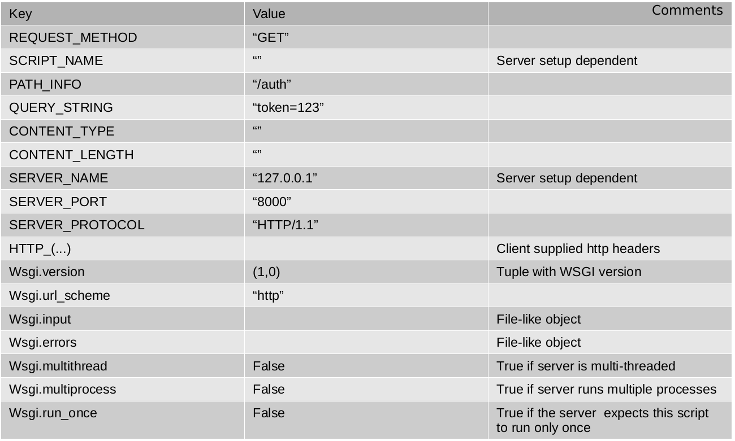Viewport: 735px width, 441px height.
Task: Select the PATH_INFO key cell
Action: pos(45,85)
